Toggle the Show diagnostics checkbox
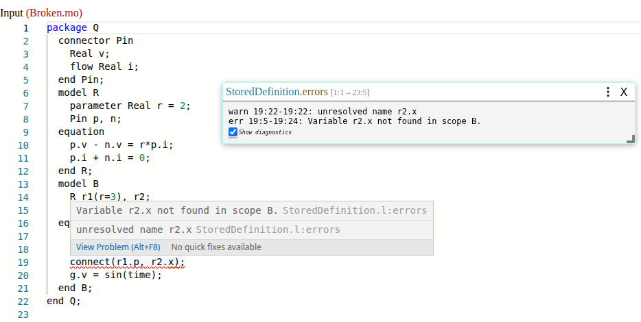The height and width of the screenshot is (322, 641). click(233, 132)
